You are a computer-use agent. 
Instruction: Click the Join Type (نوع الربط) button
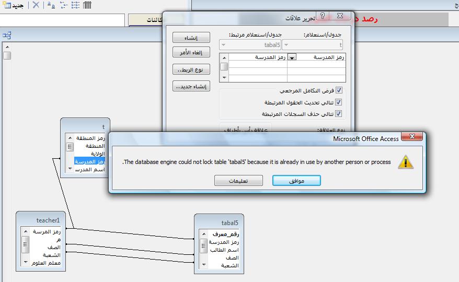click(x=191, y=69)
